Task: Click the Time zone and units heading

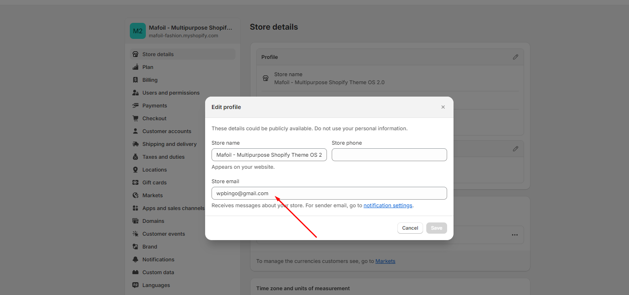Action: pyautogui.click(x=303, y=288)
